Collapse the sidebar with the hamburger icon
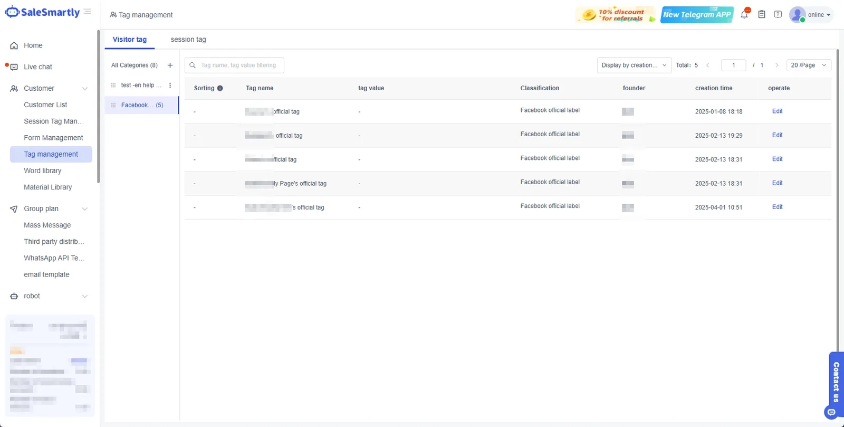This screenshot has height=427, width=844. click(88, 11)
